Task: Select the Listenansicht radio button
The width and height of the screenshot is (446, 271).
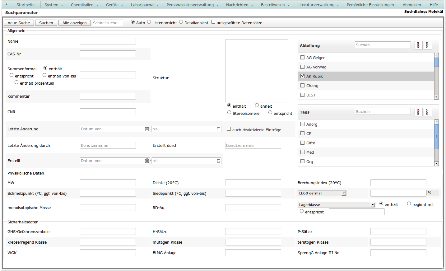Action: (x=149, y=22)
